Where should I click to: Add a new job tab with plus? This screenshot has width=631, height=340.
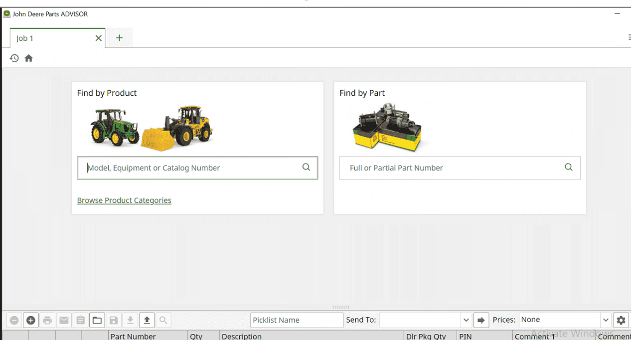tap(119, 38)
